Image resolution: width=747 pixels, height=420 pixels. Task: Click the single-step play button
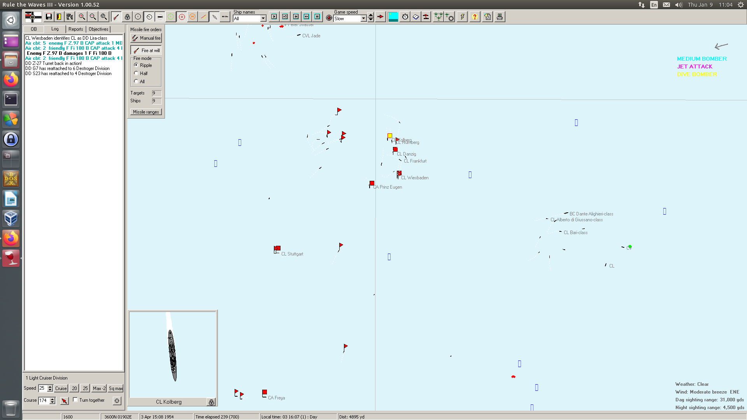pyautogui.click(x=274, y=17)
